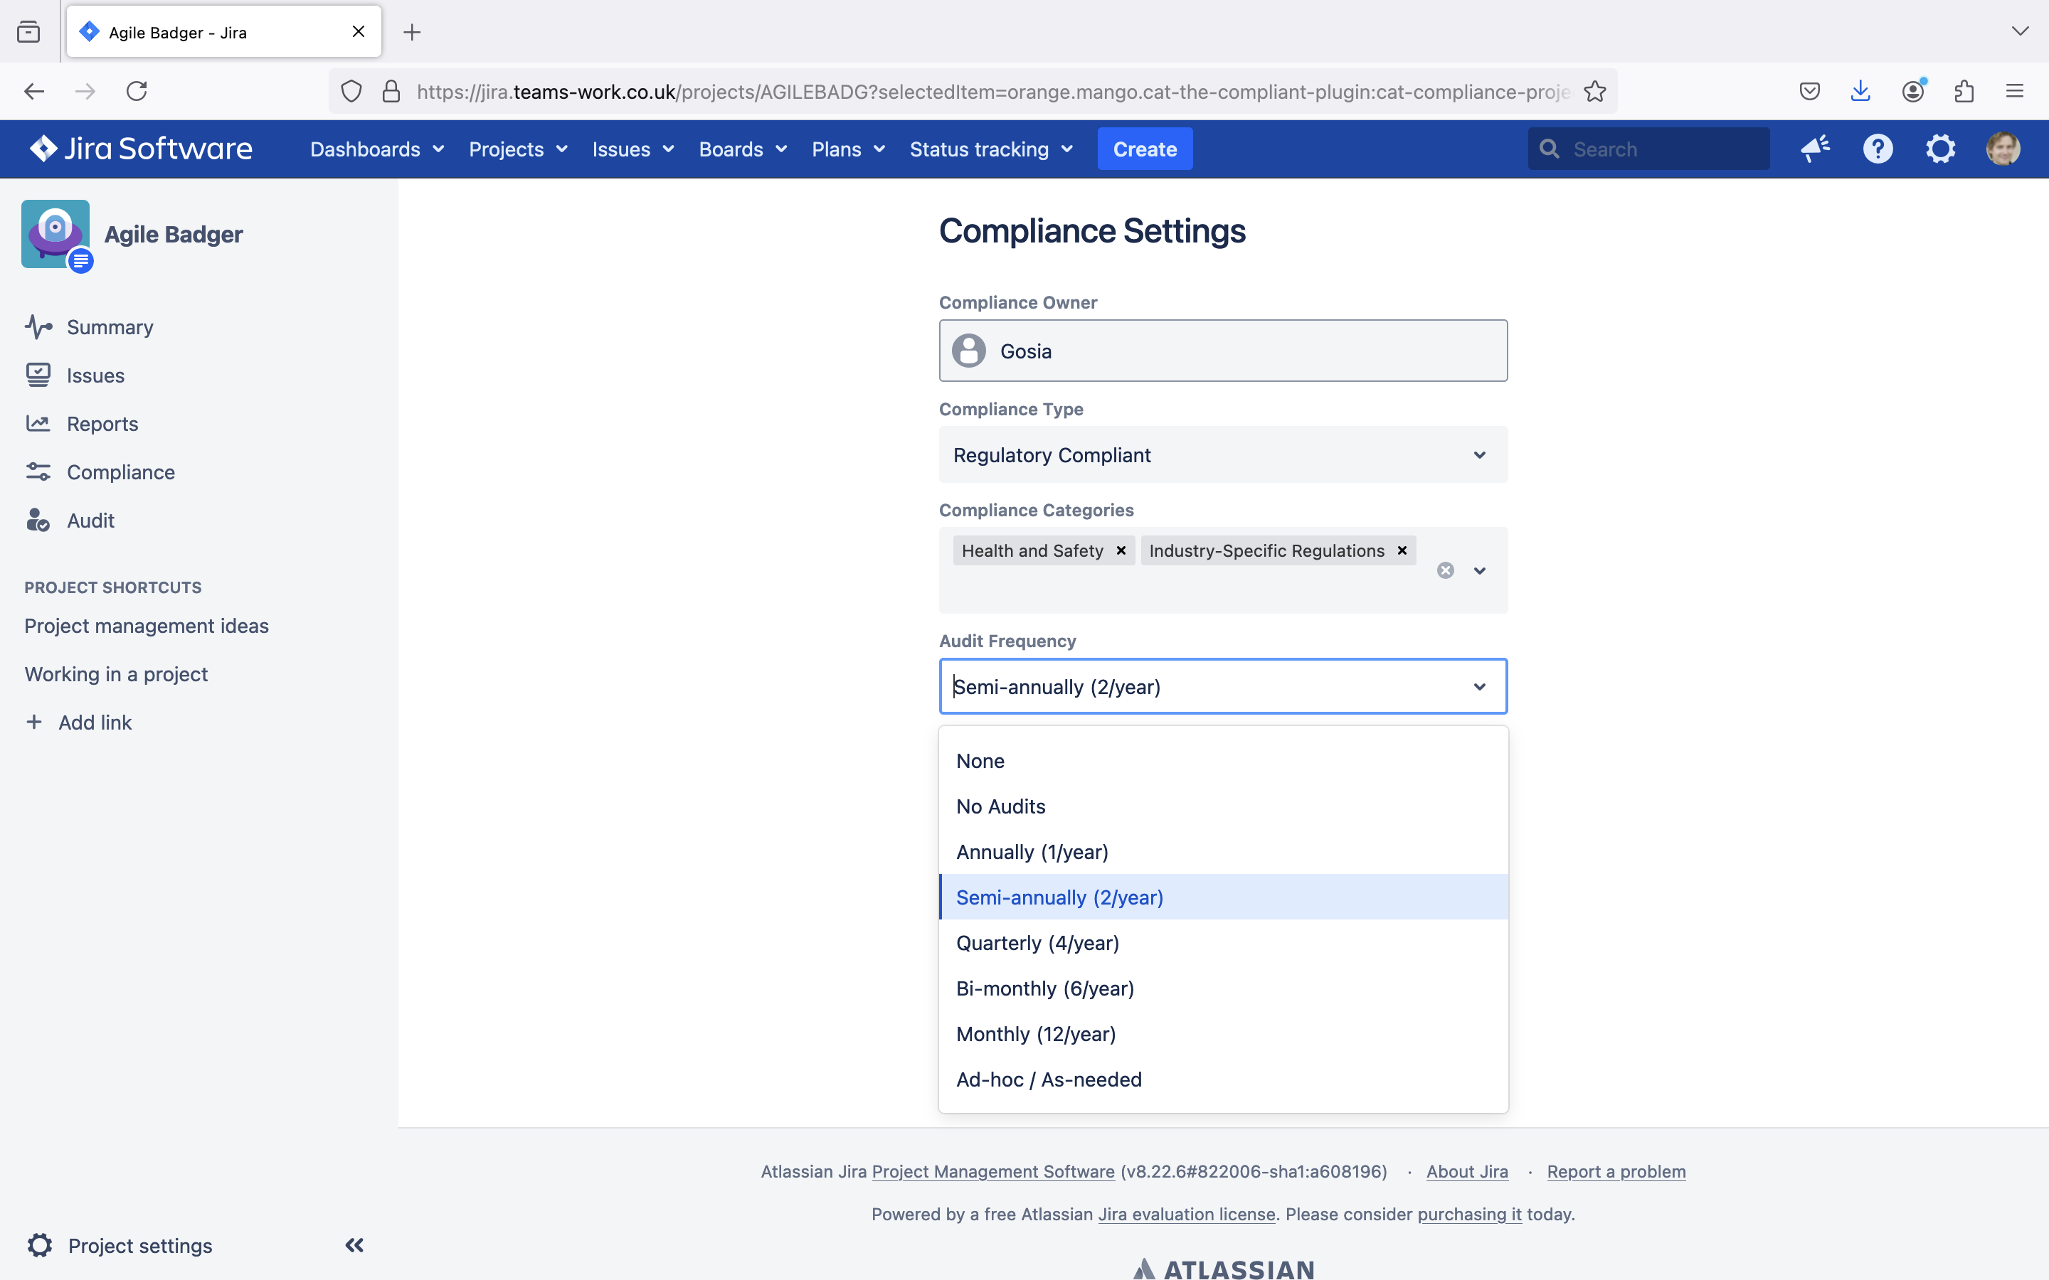The image size is (2049, 1280).
Task: Go back to the previous page
Action: coord(34,92)
